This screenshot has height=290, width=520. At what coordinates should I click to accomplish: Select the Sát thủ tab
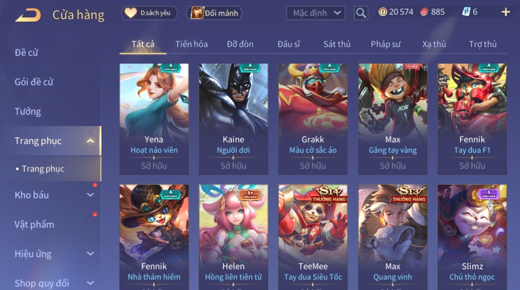pos(337,44)
